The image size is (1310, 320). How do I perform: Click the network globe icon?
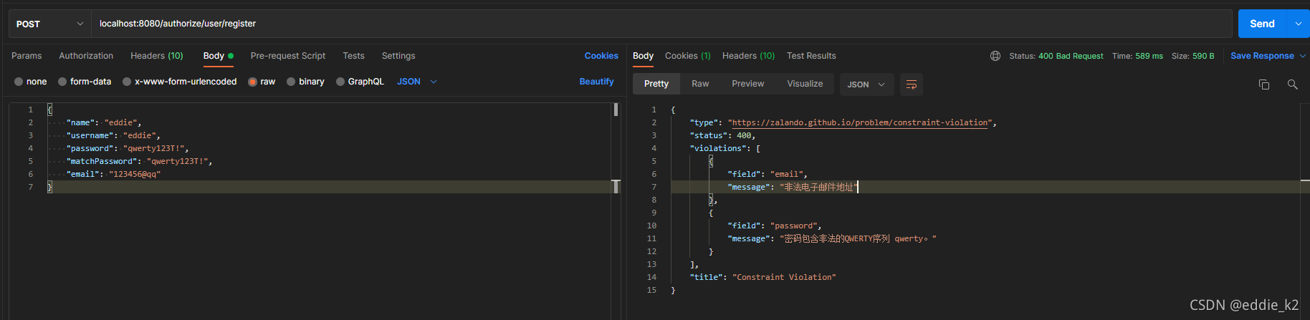pyautogui.click(x=995, y=56)
